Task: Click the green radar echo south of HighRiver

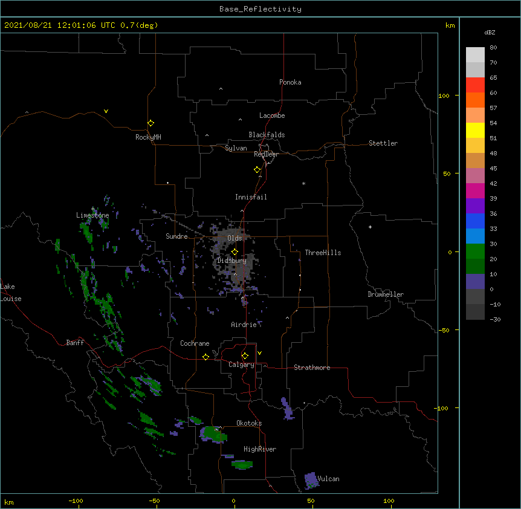Action: [x=242, y=464]
